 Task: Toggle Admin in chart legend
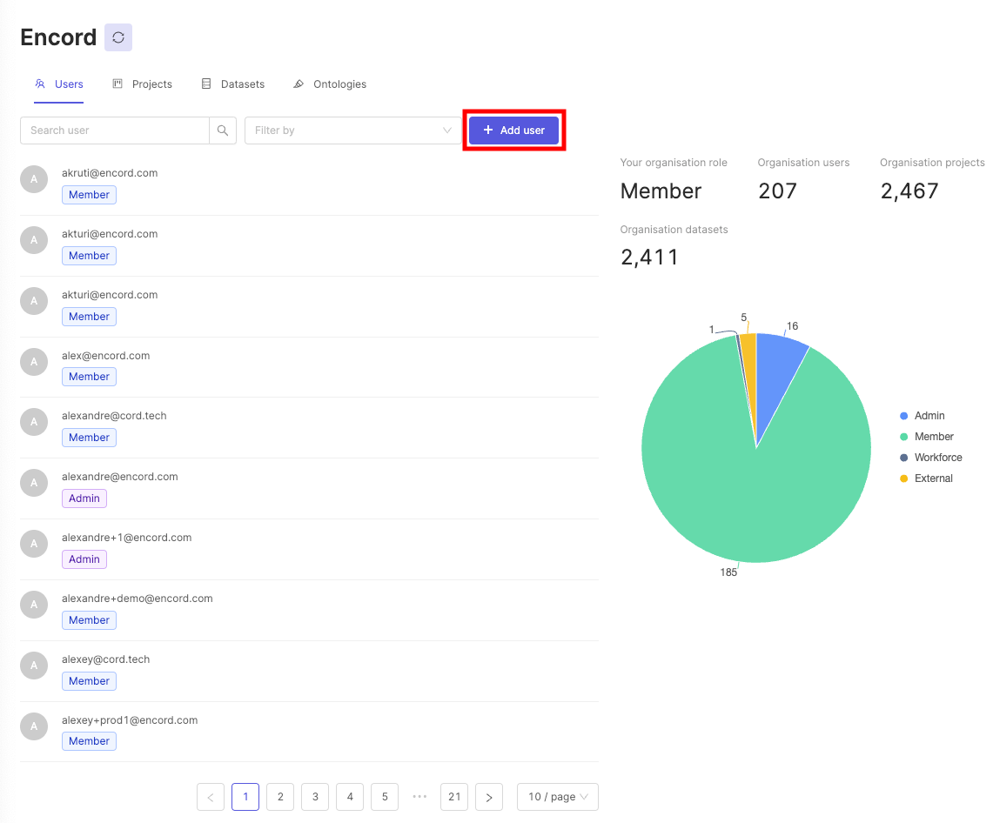(923, 415)
